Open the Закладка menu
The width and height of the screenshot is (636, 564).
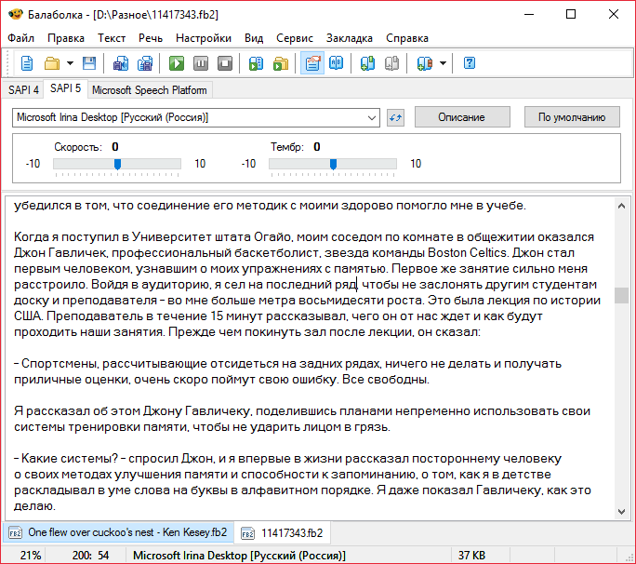point(350,38)
